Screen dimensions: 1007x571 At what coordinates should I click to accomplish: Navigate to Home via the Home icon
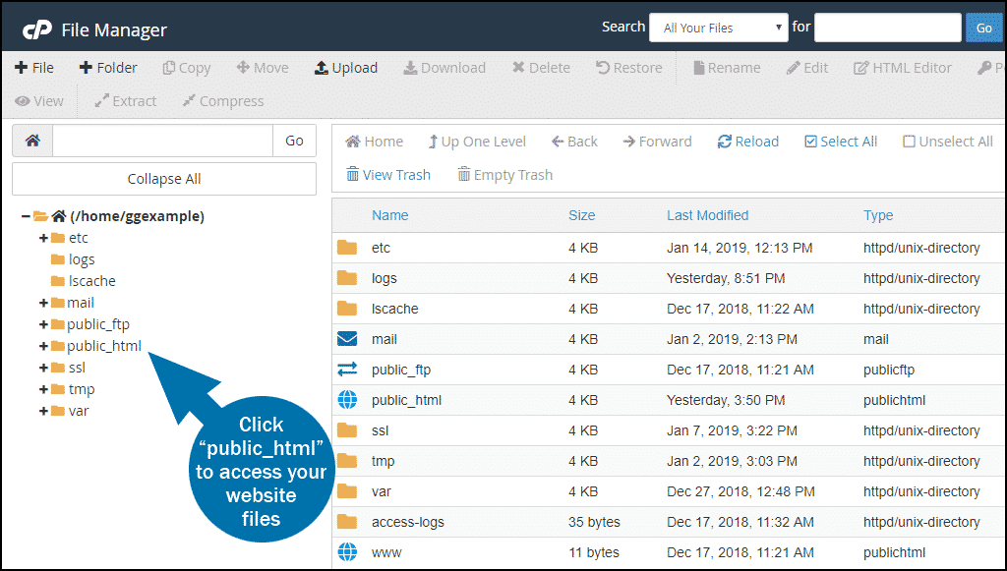pyautogui.click(x=374, y=141)
